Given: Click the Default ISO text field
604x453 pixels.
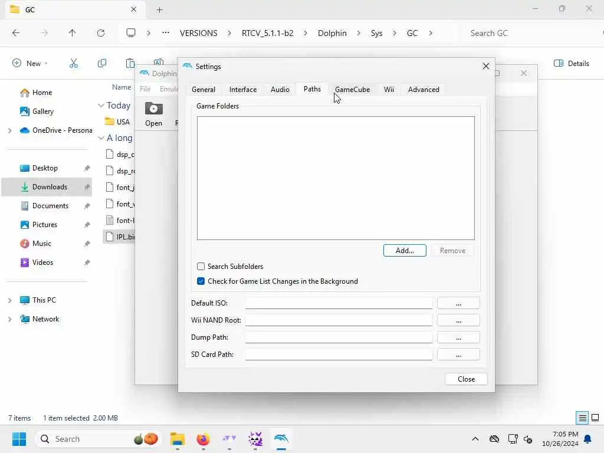Looking at the screenshot, I should [339, 303].
